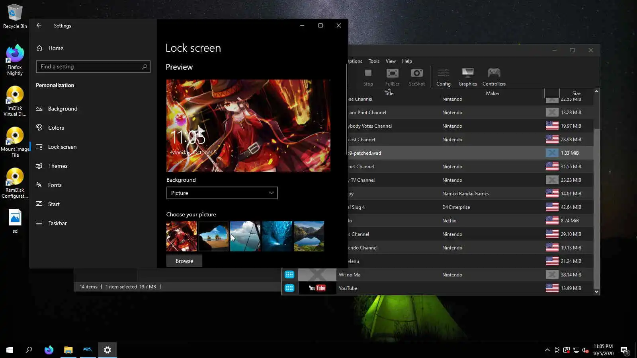Open Taskbar personalization settings

coord(57,223)
